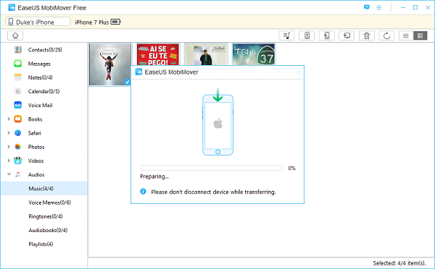Click the Audios music note icon
The height and width of the screenshot is (269, 435).
pos(17,174)
